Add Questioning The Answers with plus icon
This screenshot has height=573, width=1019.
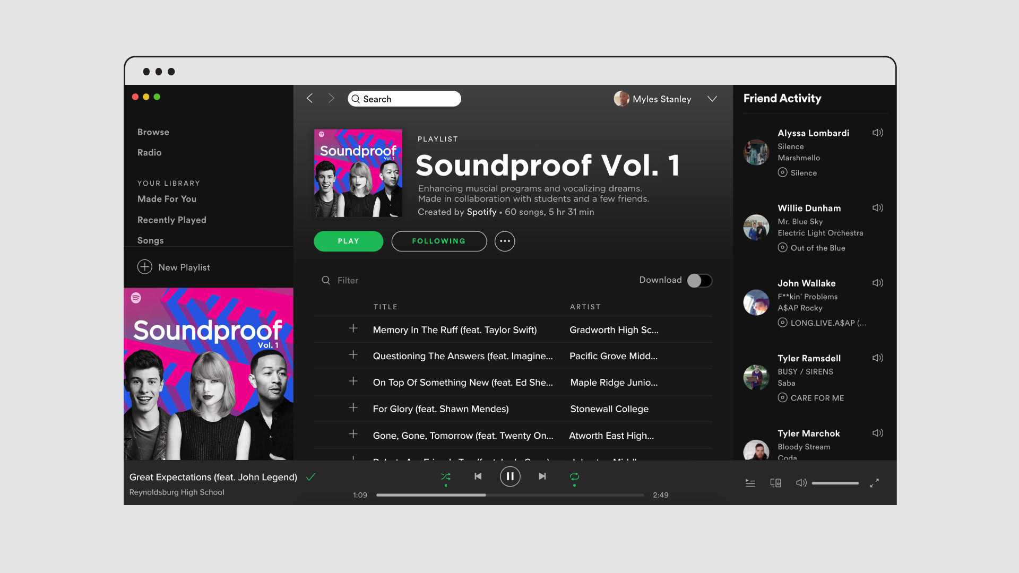pyautogui.click(x=353, y=354)
